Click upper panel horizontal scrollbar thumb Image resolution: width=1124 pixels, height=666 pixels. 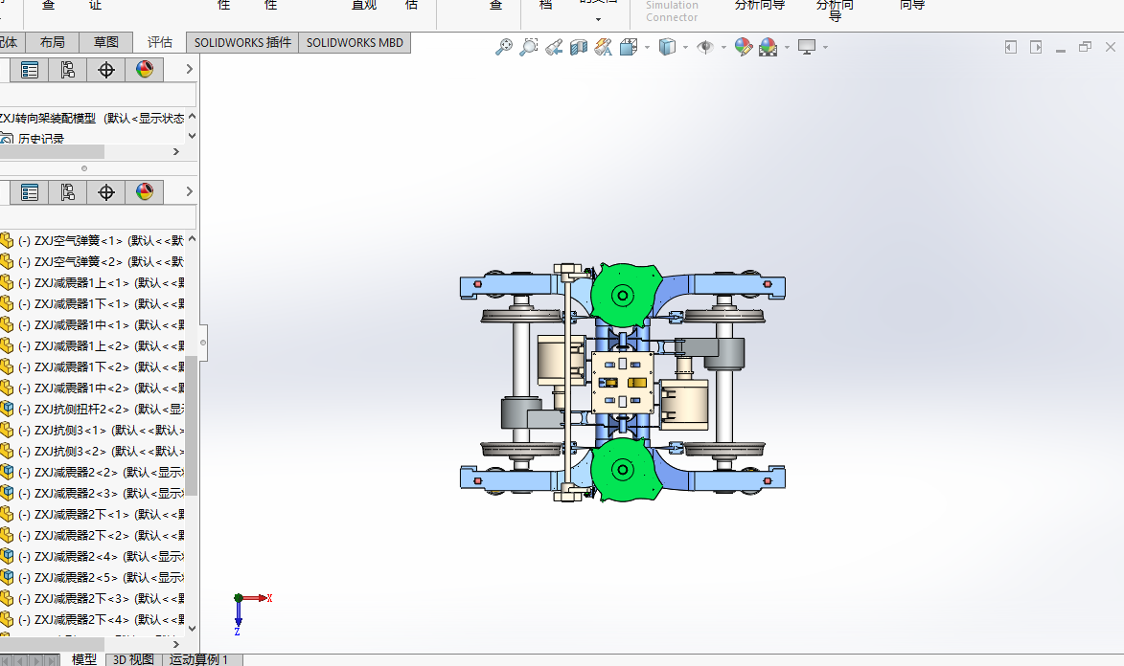[52, 152]
